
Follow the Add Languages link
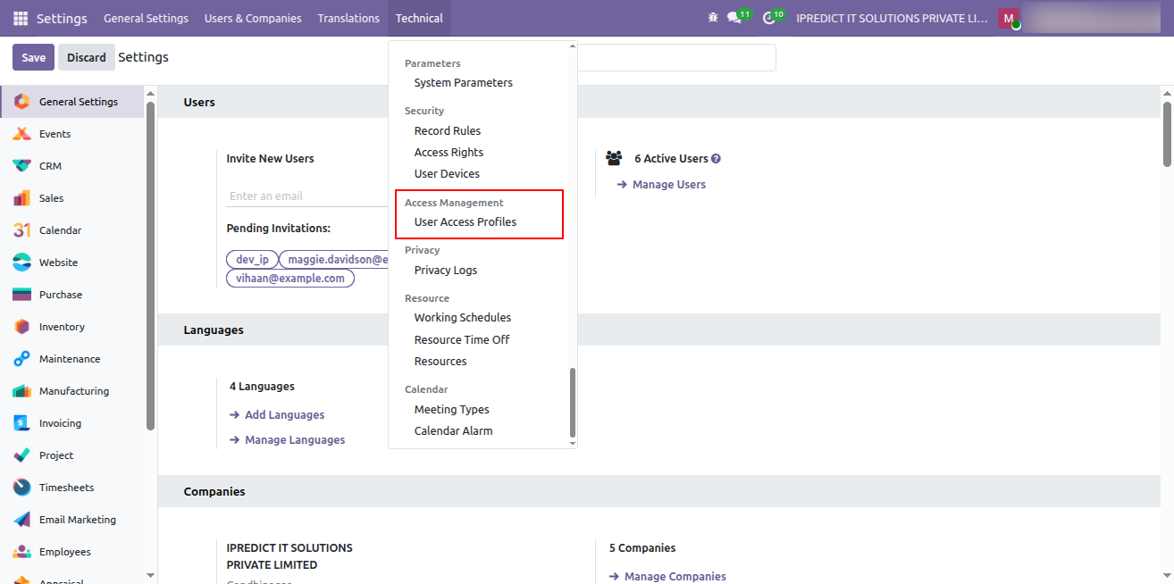click(x=277, y=415)
